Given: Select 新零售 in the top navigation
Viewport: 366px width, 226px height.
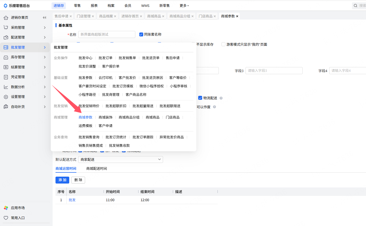Looking at the screenshot, I should (x=165, y=6).
